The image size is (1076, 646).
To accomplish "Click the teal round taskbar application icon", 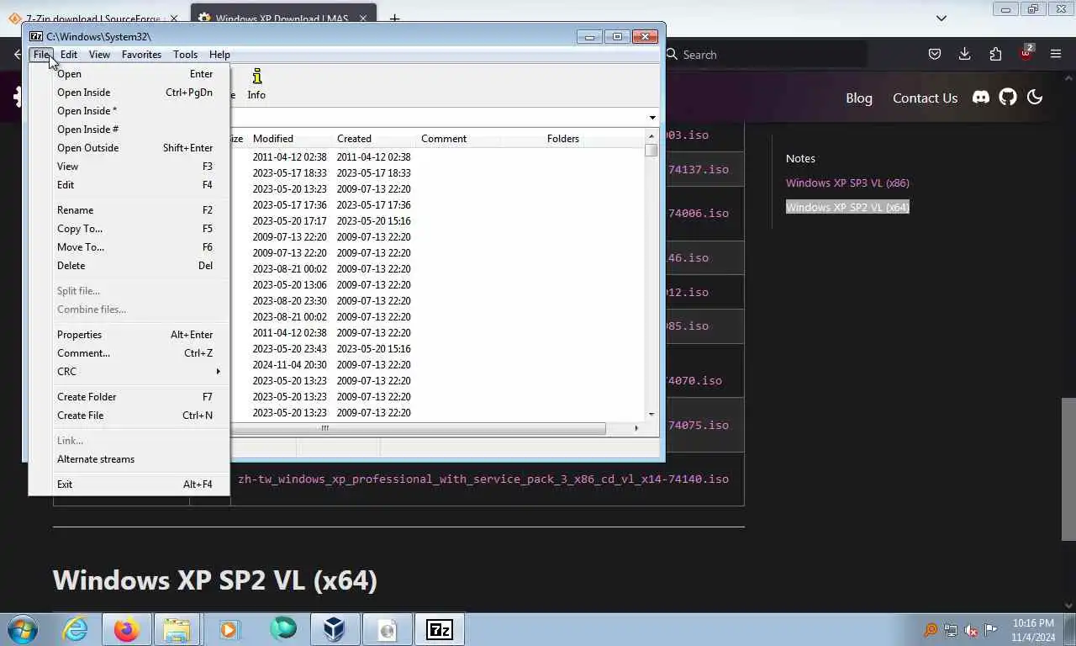I will 282,629.
